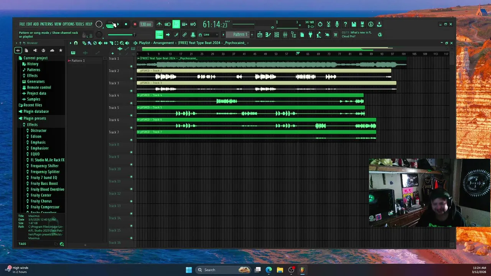Image resolution: width=491 pixels, height=276 pixels.
Task: Open the Playlist view icon
Action: (260, 34)
